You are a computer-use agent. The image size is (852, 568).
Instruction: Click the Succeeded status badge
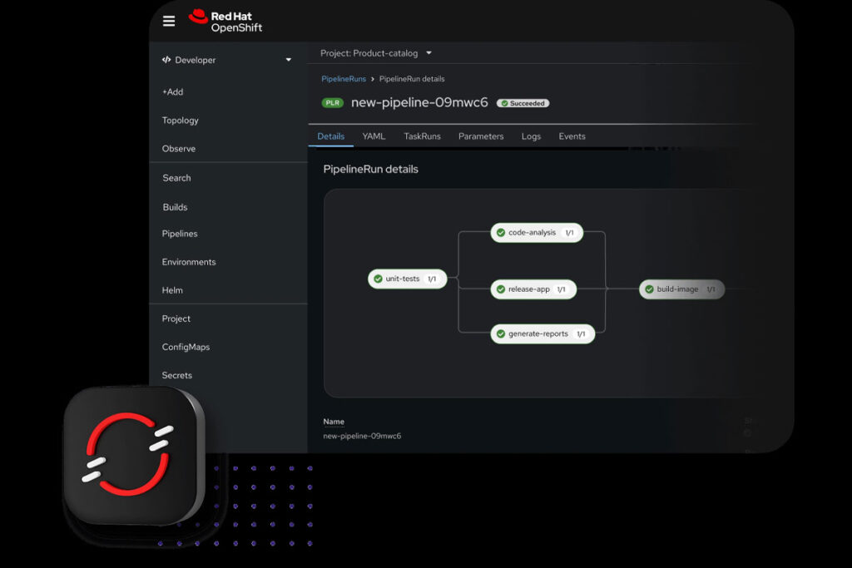pos(523,103)
